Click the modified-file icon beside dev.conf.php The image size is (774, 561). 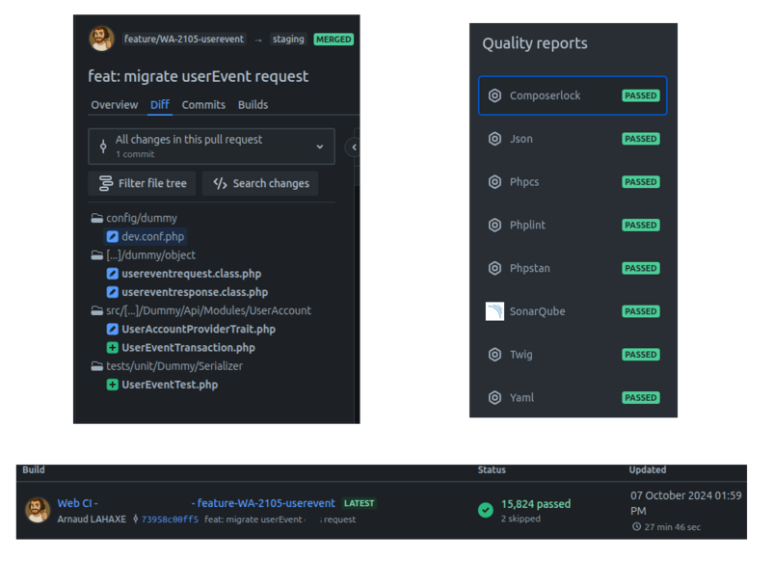pos(112,236)
